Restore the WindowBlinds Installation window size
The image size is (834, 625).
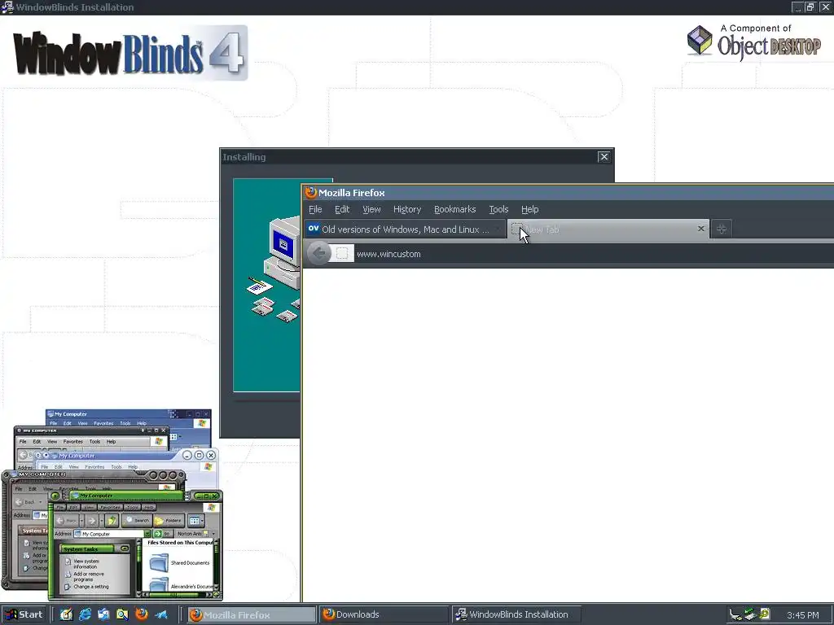(x=810, y=7)
